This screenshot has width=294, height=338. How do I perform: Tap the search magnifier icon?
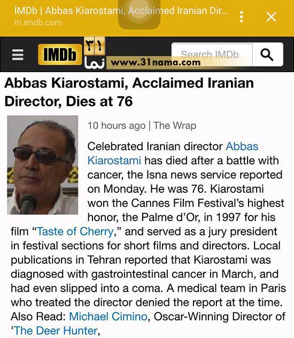pyautogui.click(x=267, y=54)
